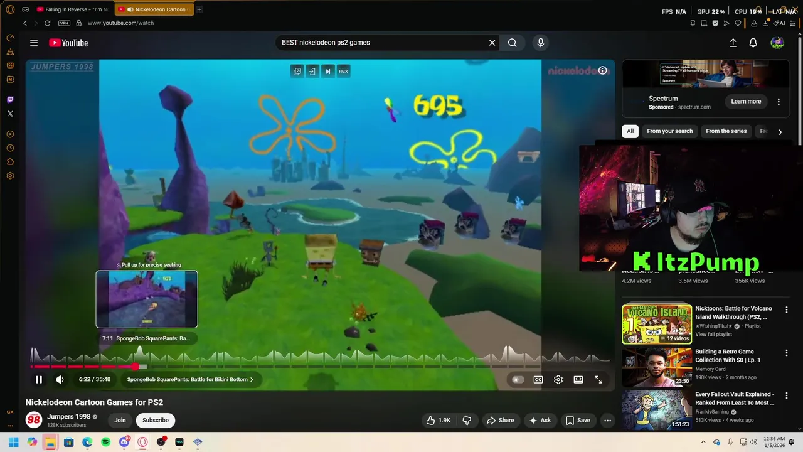This screenshot has height=452, width=803.
Task: Reload the page
Action: pos(47,23)
